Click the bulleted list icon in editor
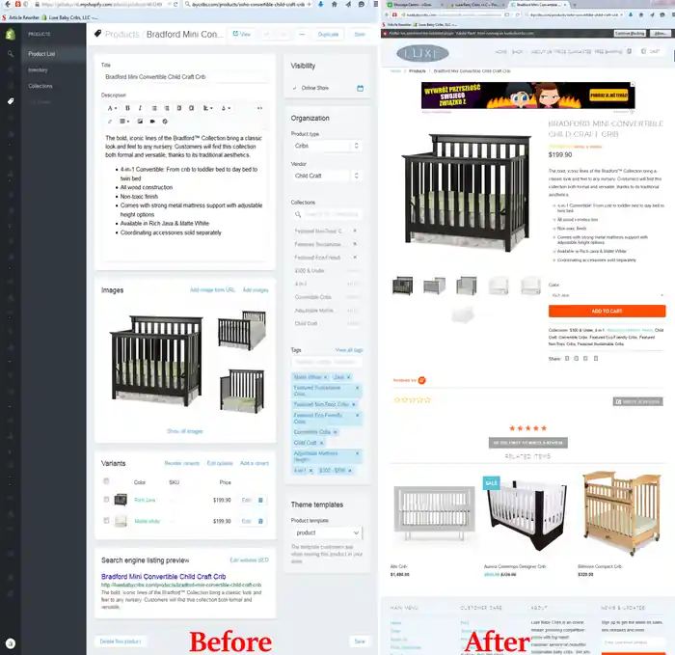The height and width of the screenshot is (655, 675). click(154, 108)
